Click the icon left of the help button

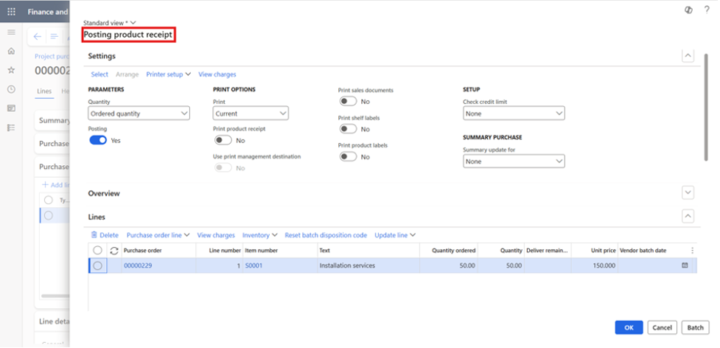click(x=688, y=10)
